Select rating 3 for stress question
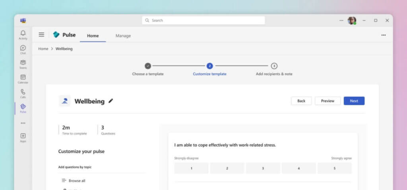The width and height of the screenshot is (407, 190). click(x=263, y=168)
